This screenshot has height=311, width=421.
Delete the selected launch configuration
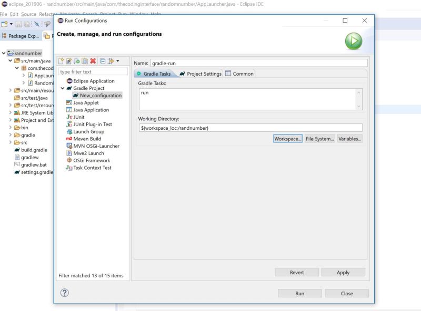coord(93,61)
